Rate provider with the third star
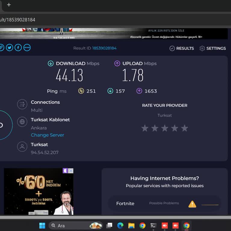231x231 pixels. (165, 128)
